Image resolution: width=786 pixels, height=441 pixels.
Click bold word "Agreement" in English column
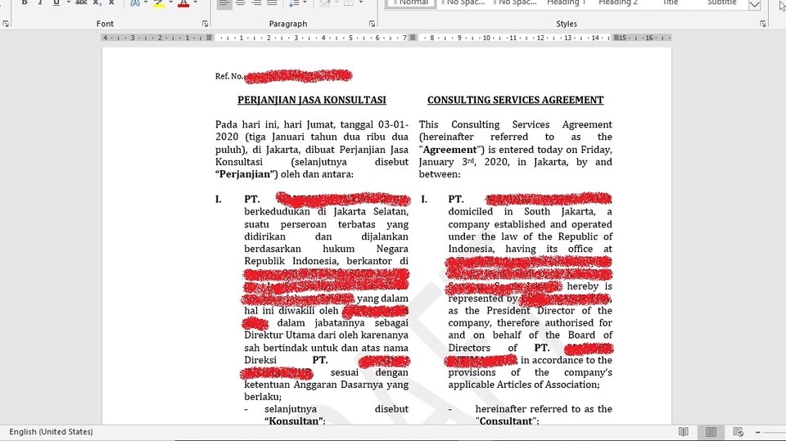[x=450, y=150]
